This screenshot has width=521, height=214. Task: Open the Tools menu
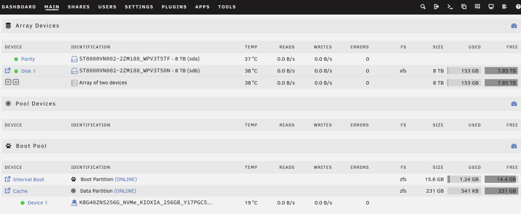pos(227,7)
